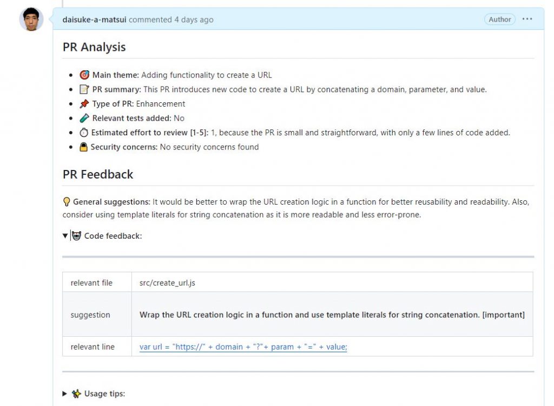Viewport: 554px width, 406px height.
Task: Click the target icon beside Main theme
Action: tap(84, 75)
